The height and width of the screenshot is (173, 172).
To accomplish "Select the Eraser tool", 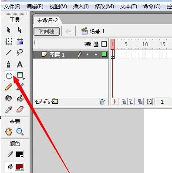I will 20,109.
